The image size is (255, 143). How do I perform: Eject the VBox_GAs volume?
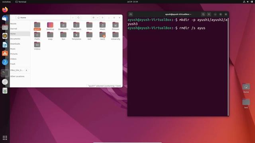click(27, 70)
